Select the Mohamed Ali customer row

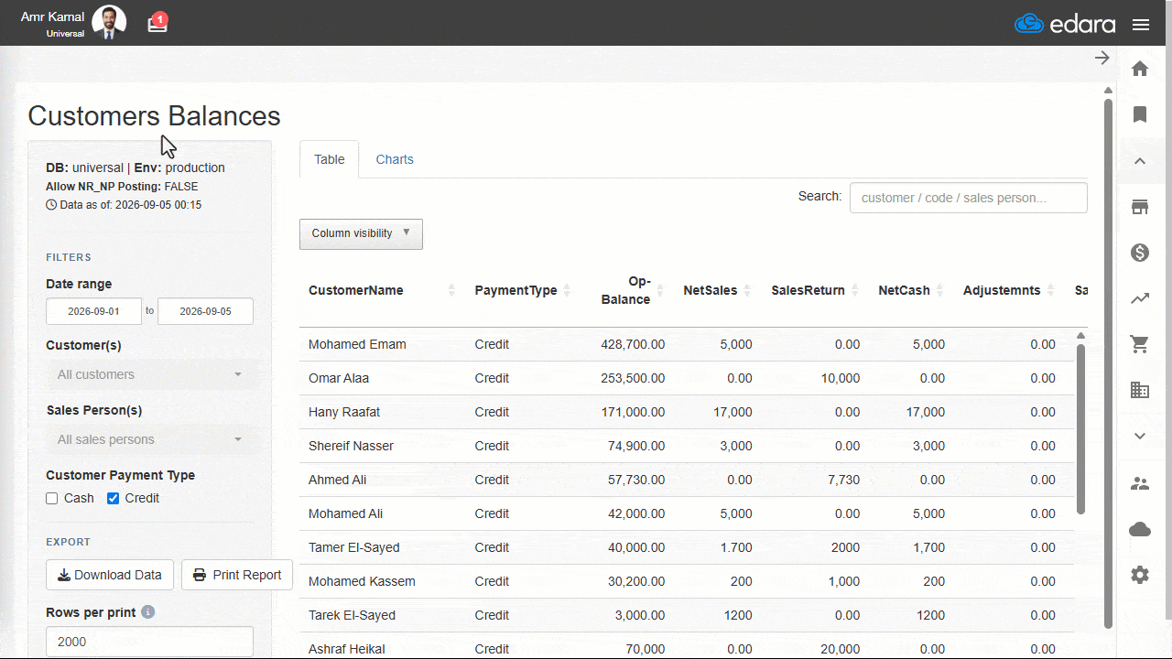pos(687,513)
